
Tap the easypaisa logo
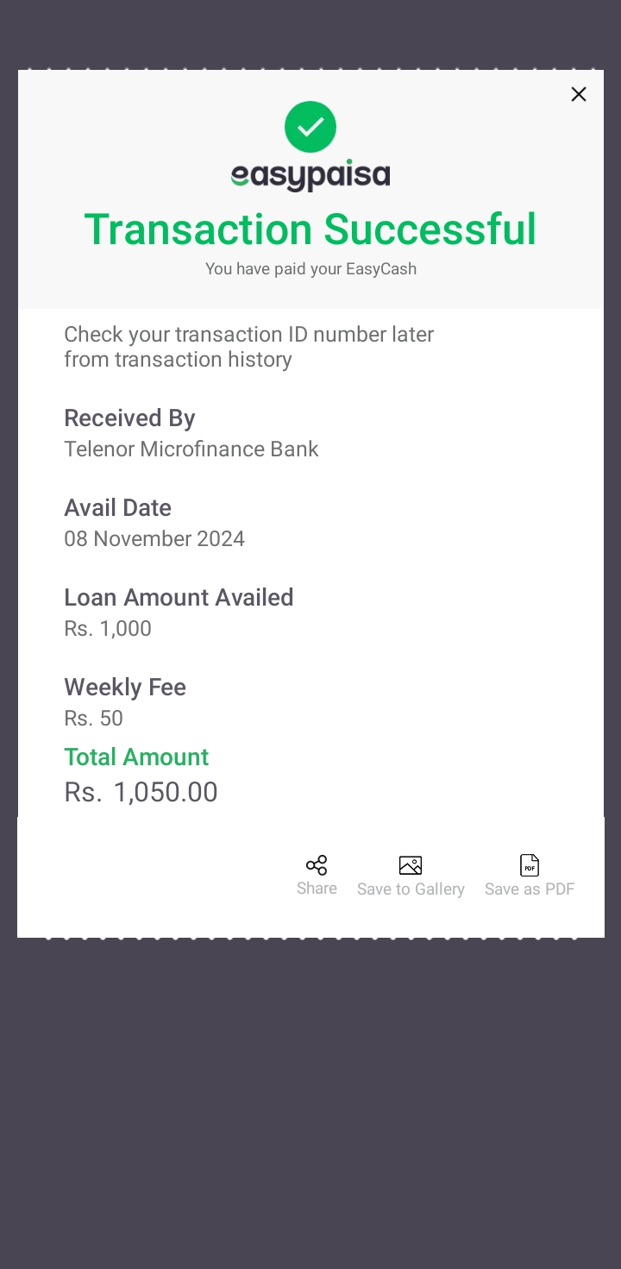tap(310, 175)
